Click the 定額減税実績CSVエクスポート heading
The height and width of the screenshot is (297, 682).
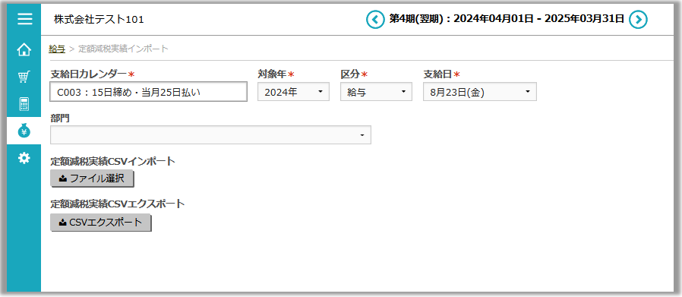point(118,204)
